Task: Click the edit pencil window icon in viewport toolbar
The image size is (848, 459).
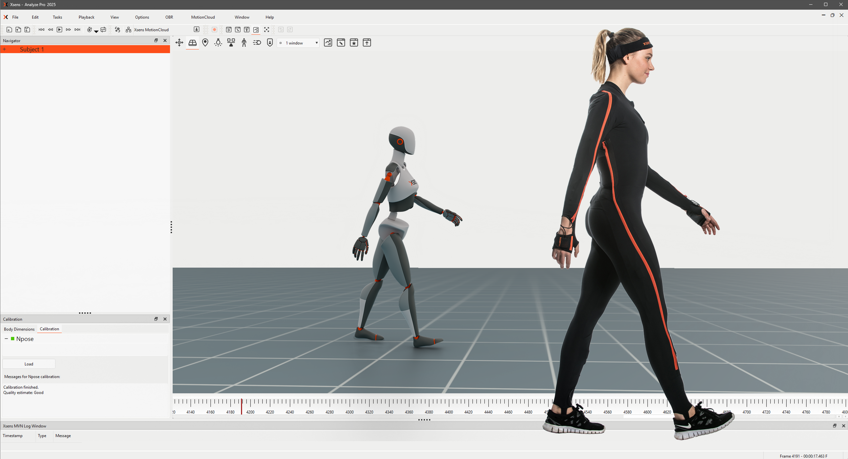Action: (341, 43)
